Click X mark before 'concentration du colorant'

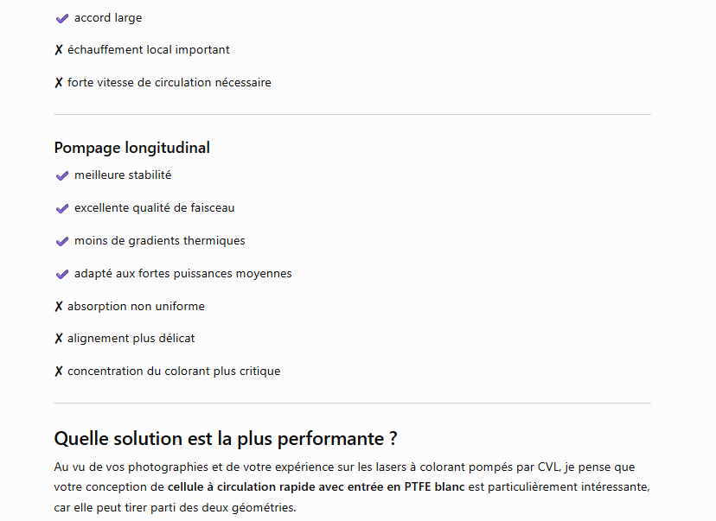pos(59,372)
